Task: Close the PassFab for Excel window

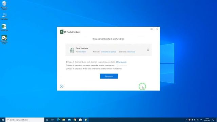Action: point(157,29)
